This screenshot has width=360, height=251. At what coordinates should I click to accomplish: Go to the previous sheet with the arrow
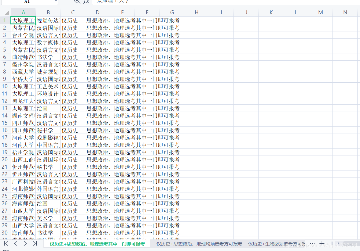point(16,243)
